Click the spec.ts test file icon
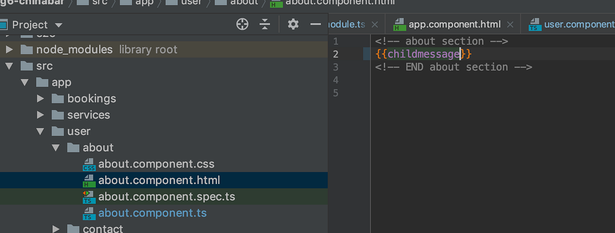Screen dimensions: 615x233 89,197
